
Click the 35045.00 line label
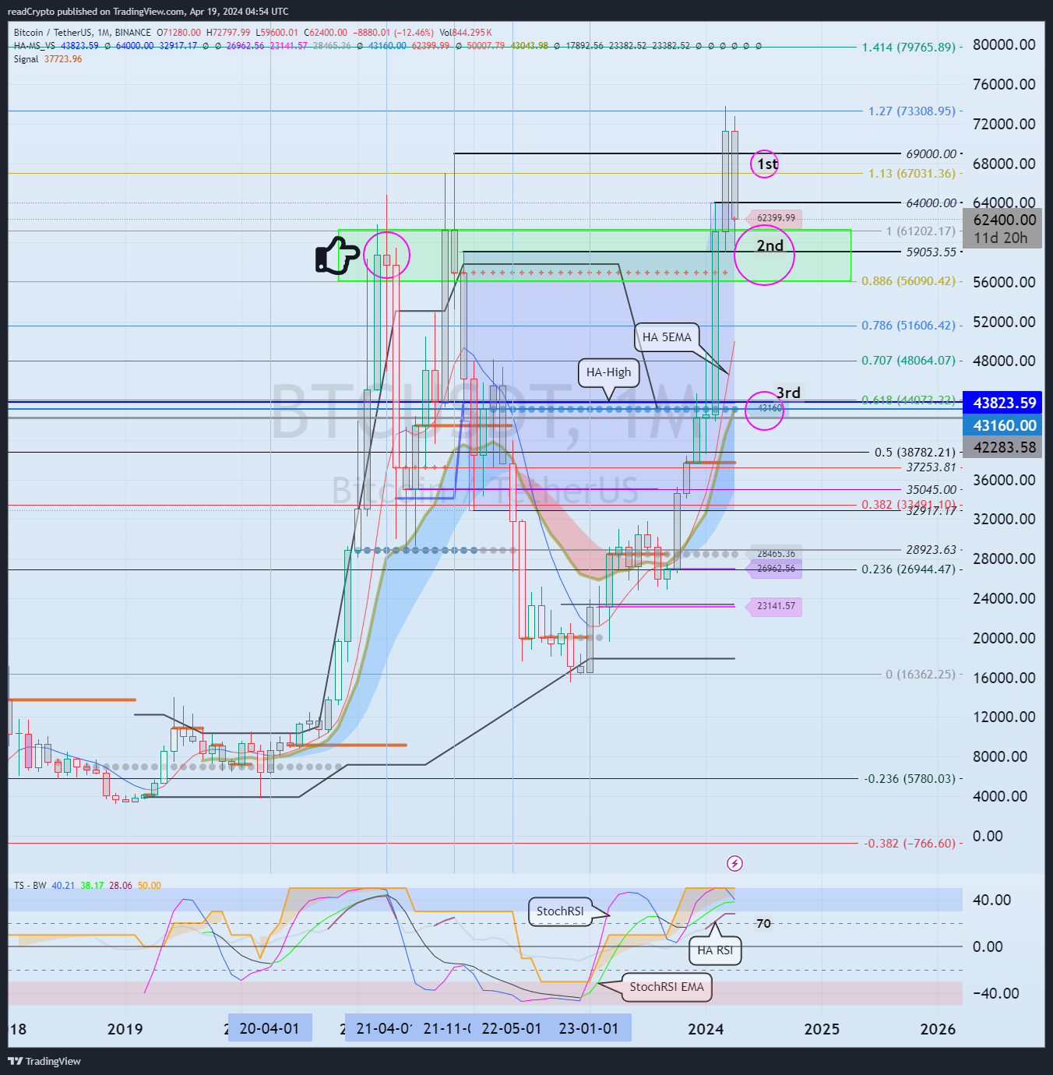pos(931,490)
